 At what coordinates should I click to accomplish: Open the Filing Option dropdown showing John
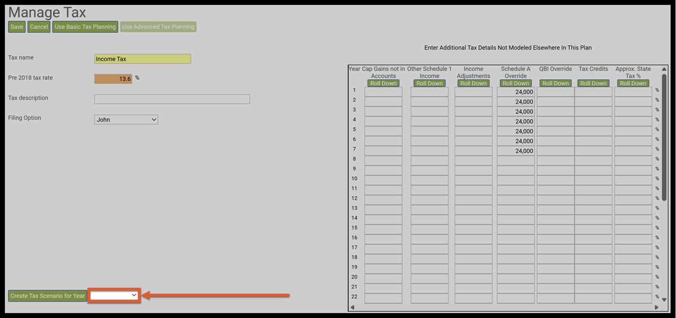click(x=126, y=119)
